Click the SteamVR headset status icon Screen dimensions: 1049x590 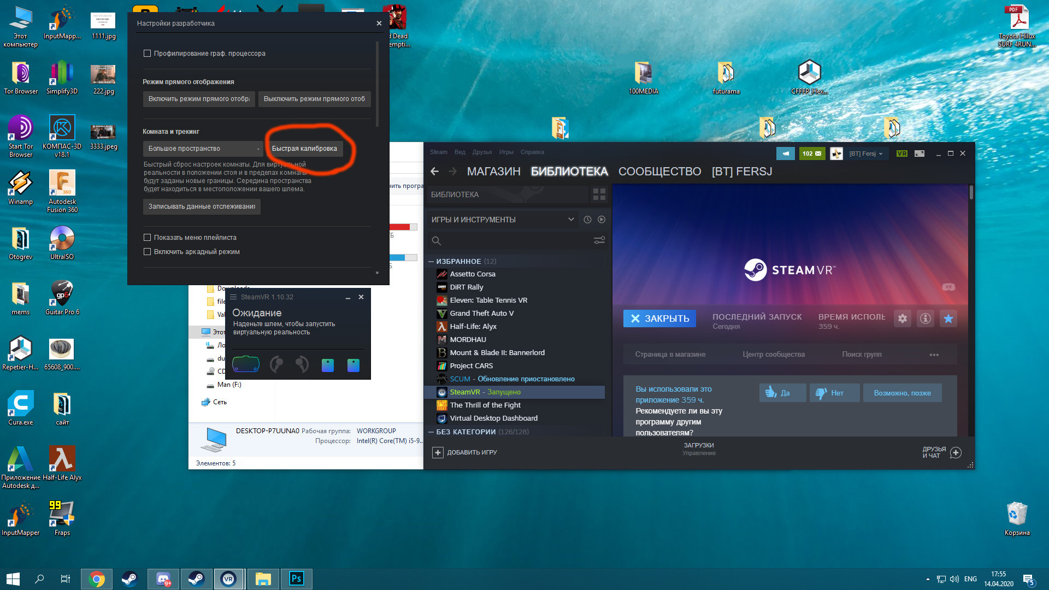[x=246, y=364]
